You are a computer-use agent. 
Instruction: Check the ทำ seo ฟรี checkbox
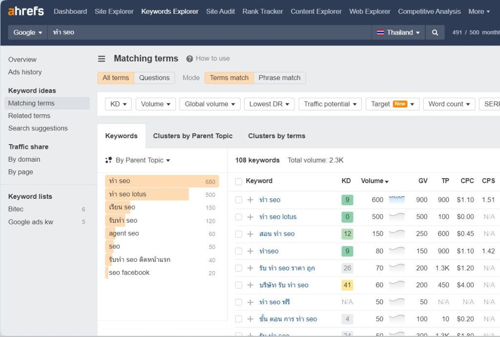point(238,302)
